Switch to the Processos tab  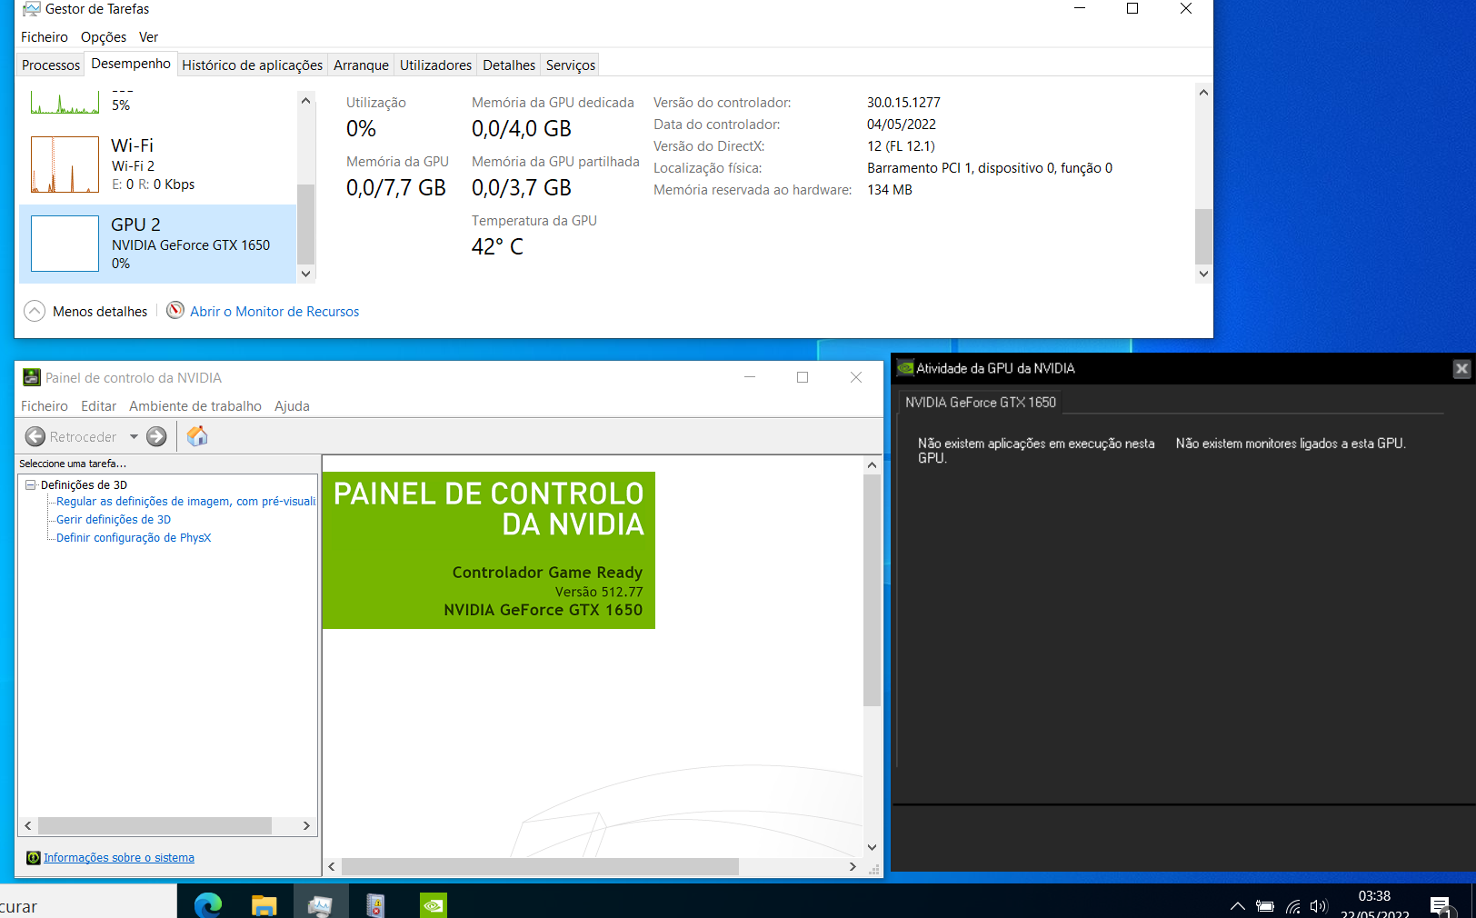(x=50, y=65)
